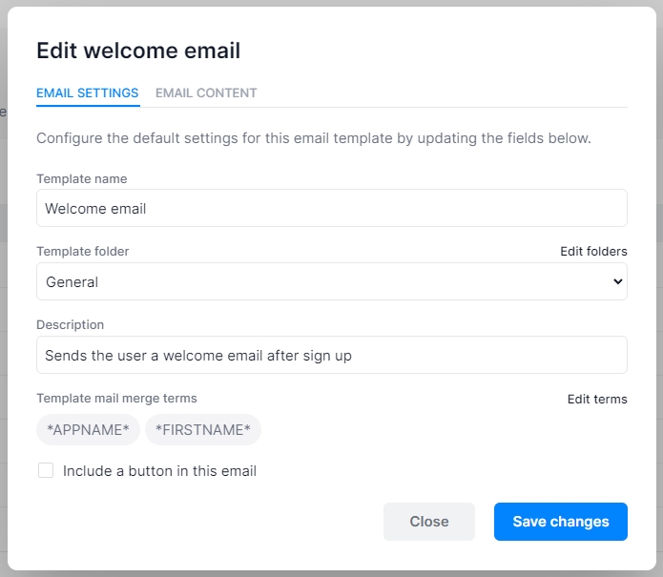
Task: Focus the Description text field
Action: 331,355
